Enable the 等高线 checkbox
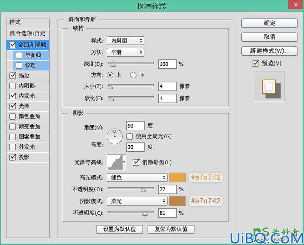The image size is (304, 245). point(19,55)
